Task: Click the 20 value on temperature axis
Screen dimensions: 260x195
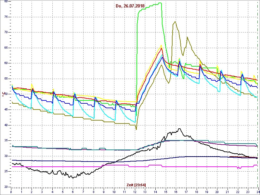Action: 6,187
